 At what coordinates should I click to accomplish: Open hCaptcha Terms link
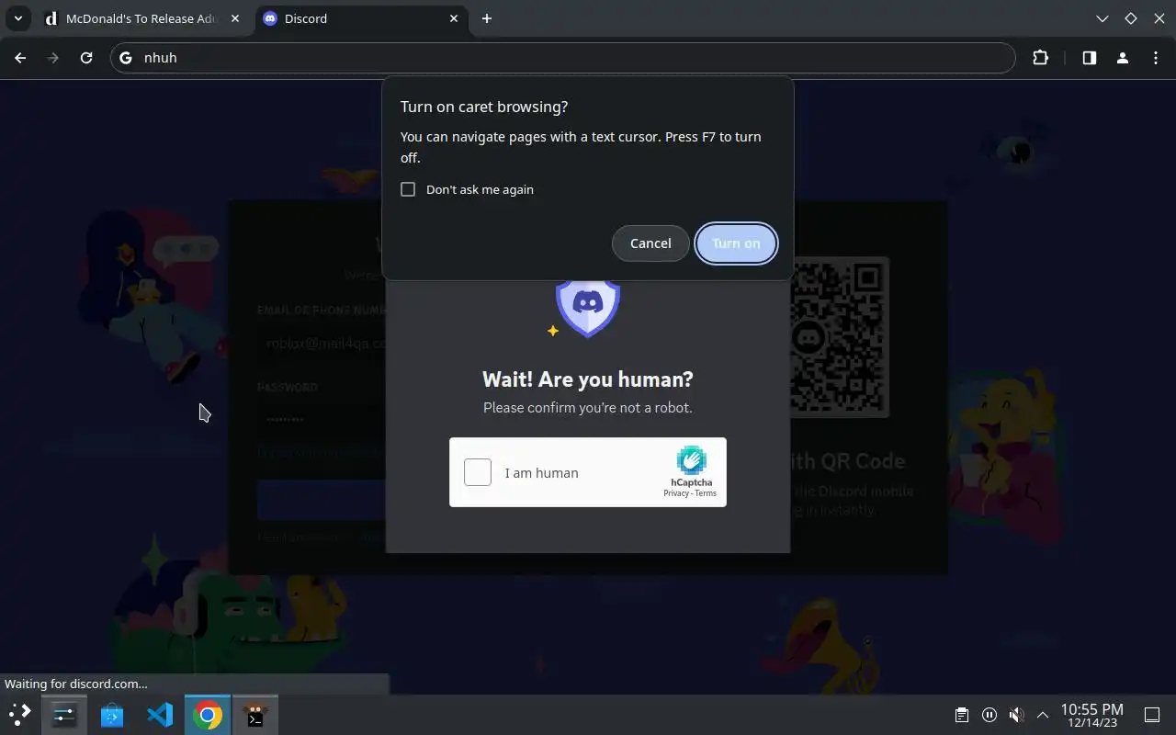point(706,494)
